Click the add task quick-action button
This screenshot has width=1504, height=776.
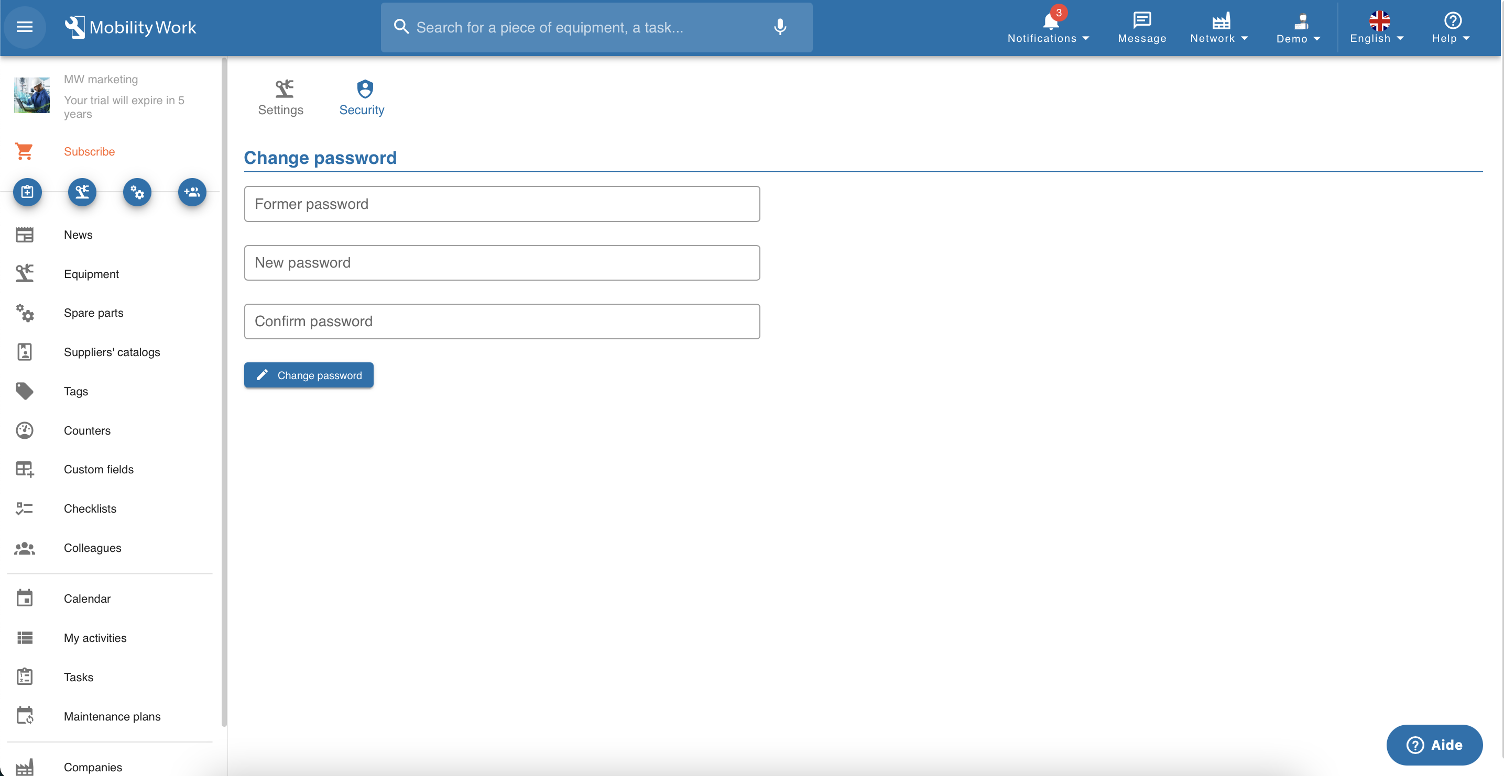(x=27, y=192)
